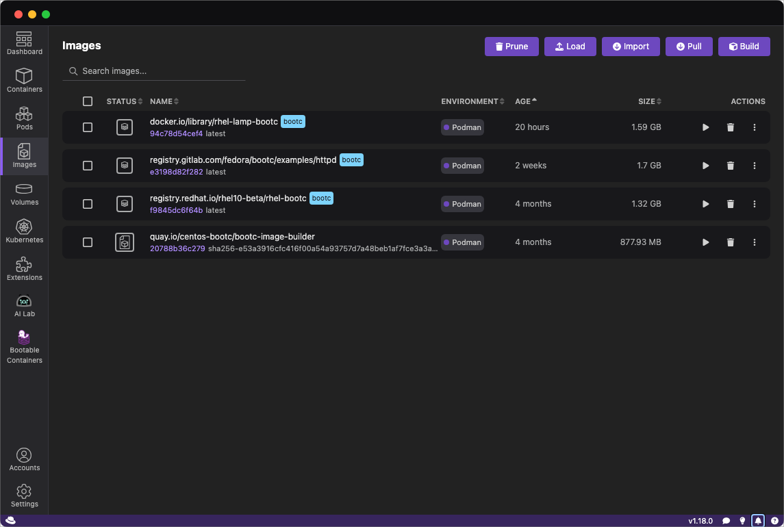Open the Volumes section
The width and height of the screenshot is (784, 527).
24,194
